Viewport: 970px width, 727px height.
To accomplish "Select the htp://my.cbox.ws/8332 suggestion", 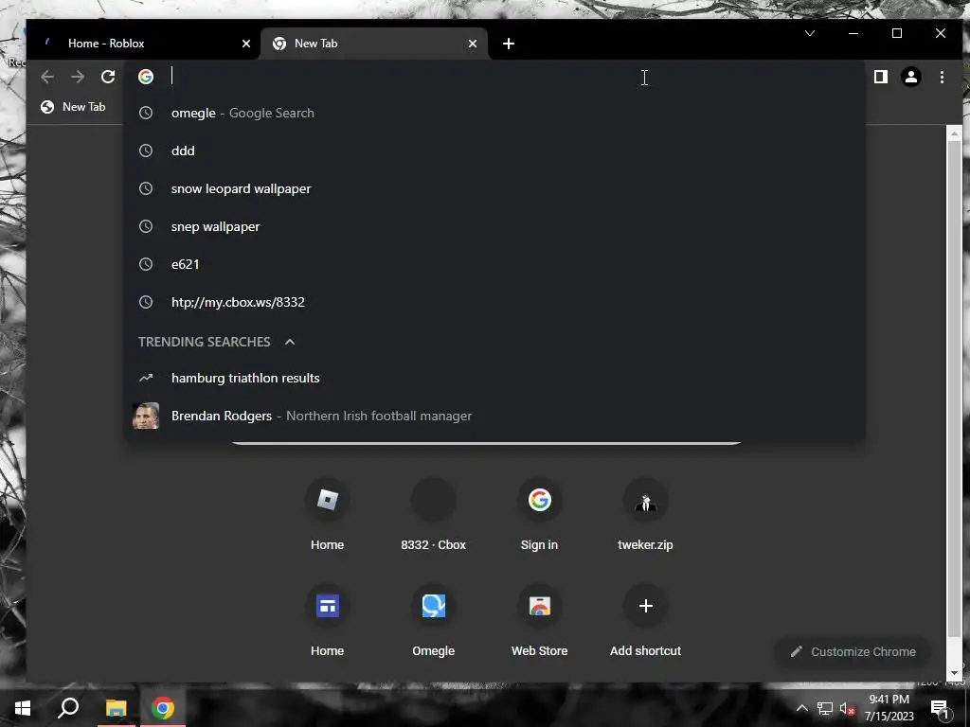I will click(494, 302).
